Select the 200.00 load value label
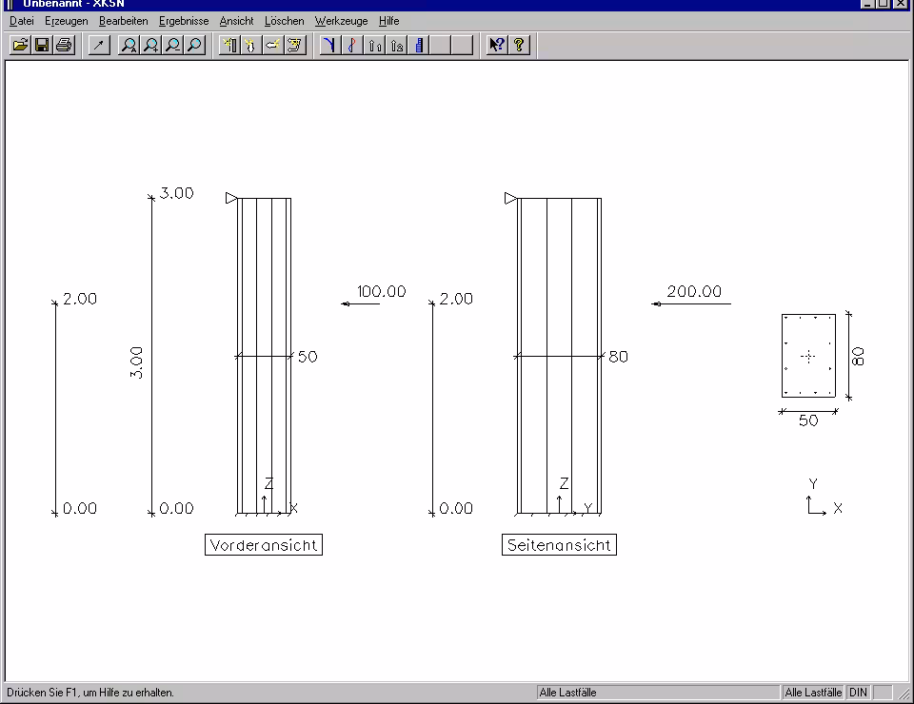Image resolution: width=914 pixels, height=704 pixels. [694, 292]
